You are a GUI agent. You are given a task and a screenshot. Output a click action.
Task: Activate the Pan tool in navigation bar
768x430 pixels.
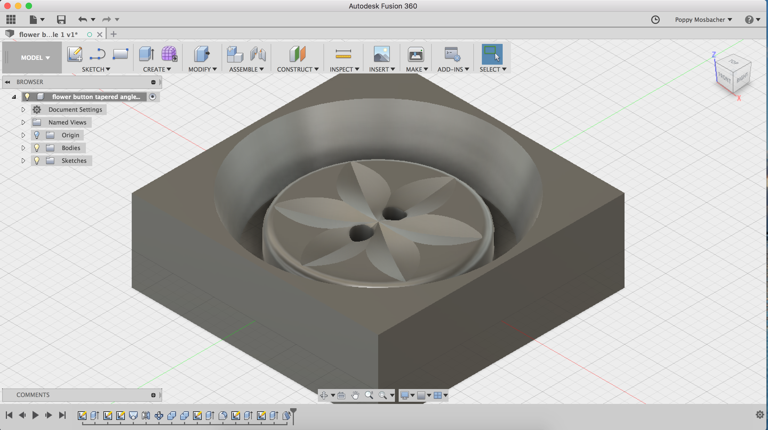(x=355, y=395)
